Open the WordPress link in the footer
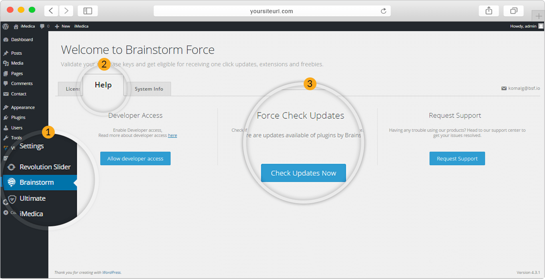This screenshot has width=545, height=279. (111, 273)
